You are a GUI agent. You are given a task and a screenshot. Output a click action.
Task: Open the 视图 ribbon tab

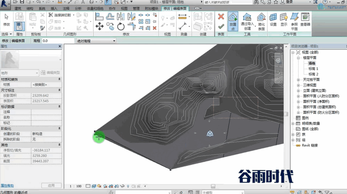124,8
